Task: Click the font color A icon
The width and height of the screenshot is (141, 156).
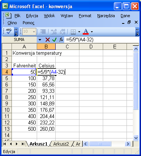Action: coord(86,32)
